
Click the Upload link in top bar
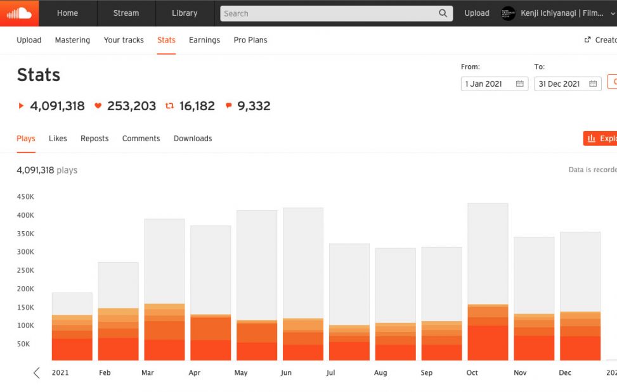(x=477, y=13)
